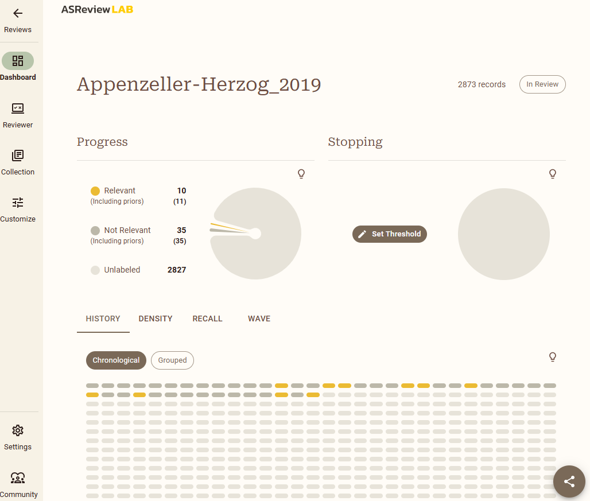590x501 pixels.
Task: Open the Wave tab
Action: [x=259, y=319]
